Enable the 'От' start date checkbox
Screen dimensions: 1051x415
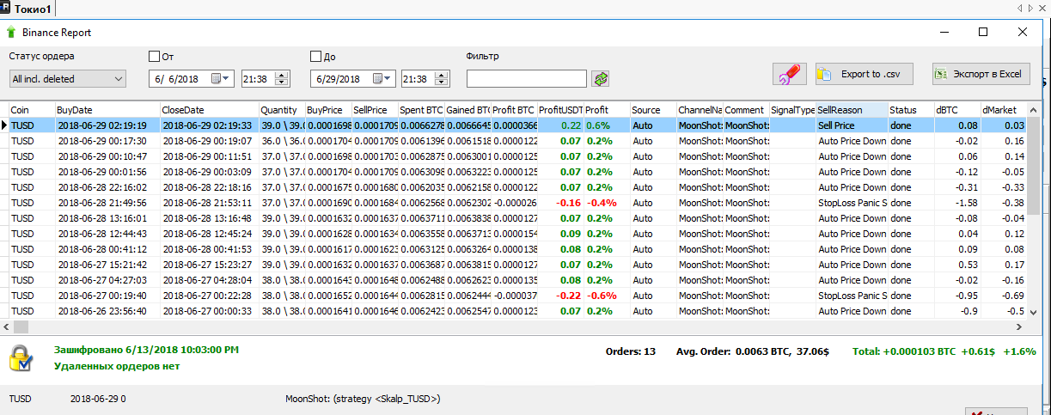pyautogui.click(x=155, y=57)
